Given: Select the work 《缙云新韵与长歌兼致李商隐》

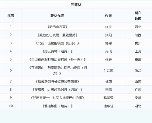Looking at the screenshot, I should (x=57, y=82).
